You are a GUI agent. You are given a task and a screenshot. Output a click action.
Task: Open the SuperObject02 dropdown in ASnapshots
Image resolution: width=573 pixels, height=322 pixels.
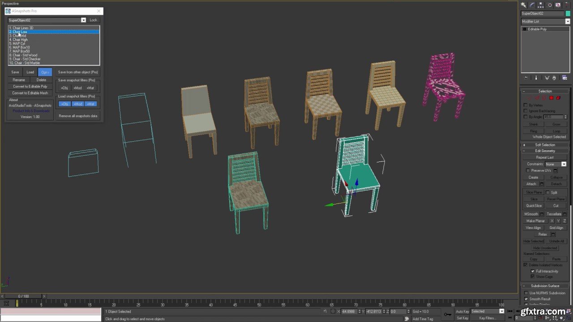point(83,20)
